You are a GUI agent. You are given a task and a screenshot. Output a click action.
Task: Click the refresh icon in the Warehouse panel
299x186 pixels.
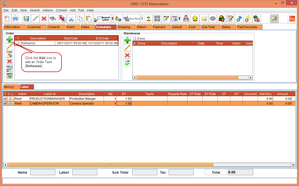point(127,63)
